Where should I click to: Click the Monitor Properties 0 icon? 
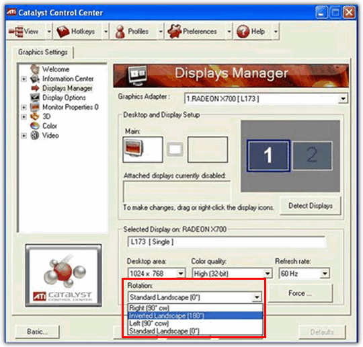click(x=35, y=107)
